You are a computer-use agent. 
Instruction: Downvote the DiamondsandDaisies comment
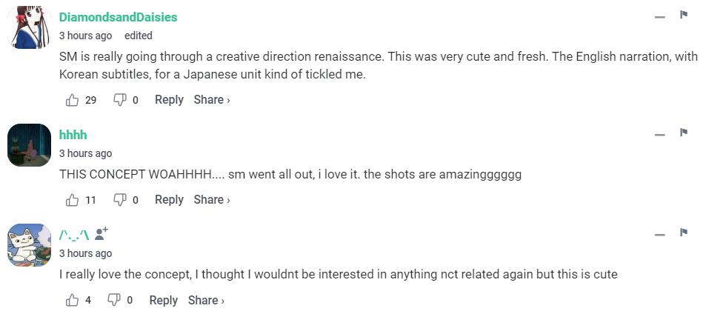point(119,100)
